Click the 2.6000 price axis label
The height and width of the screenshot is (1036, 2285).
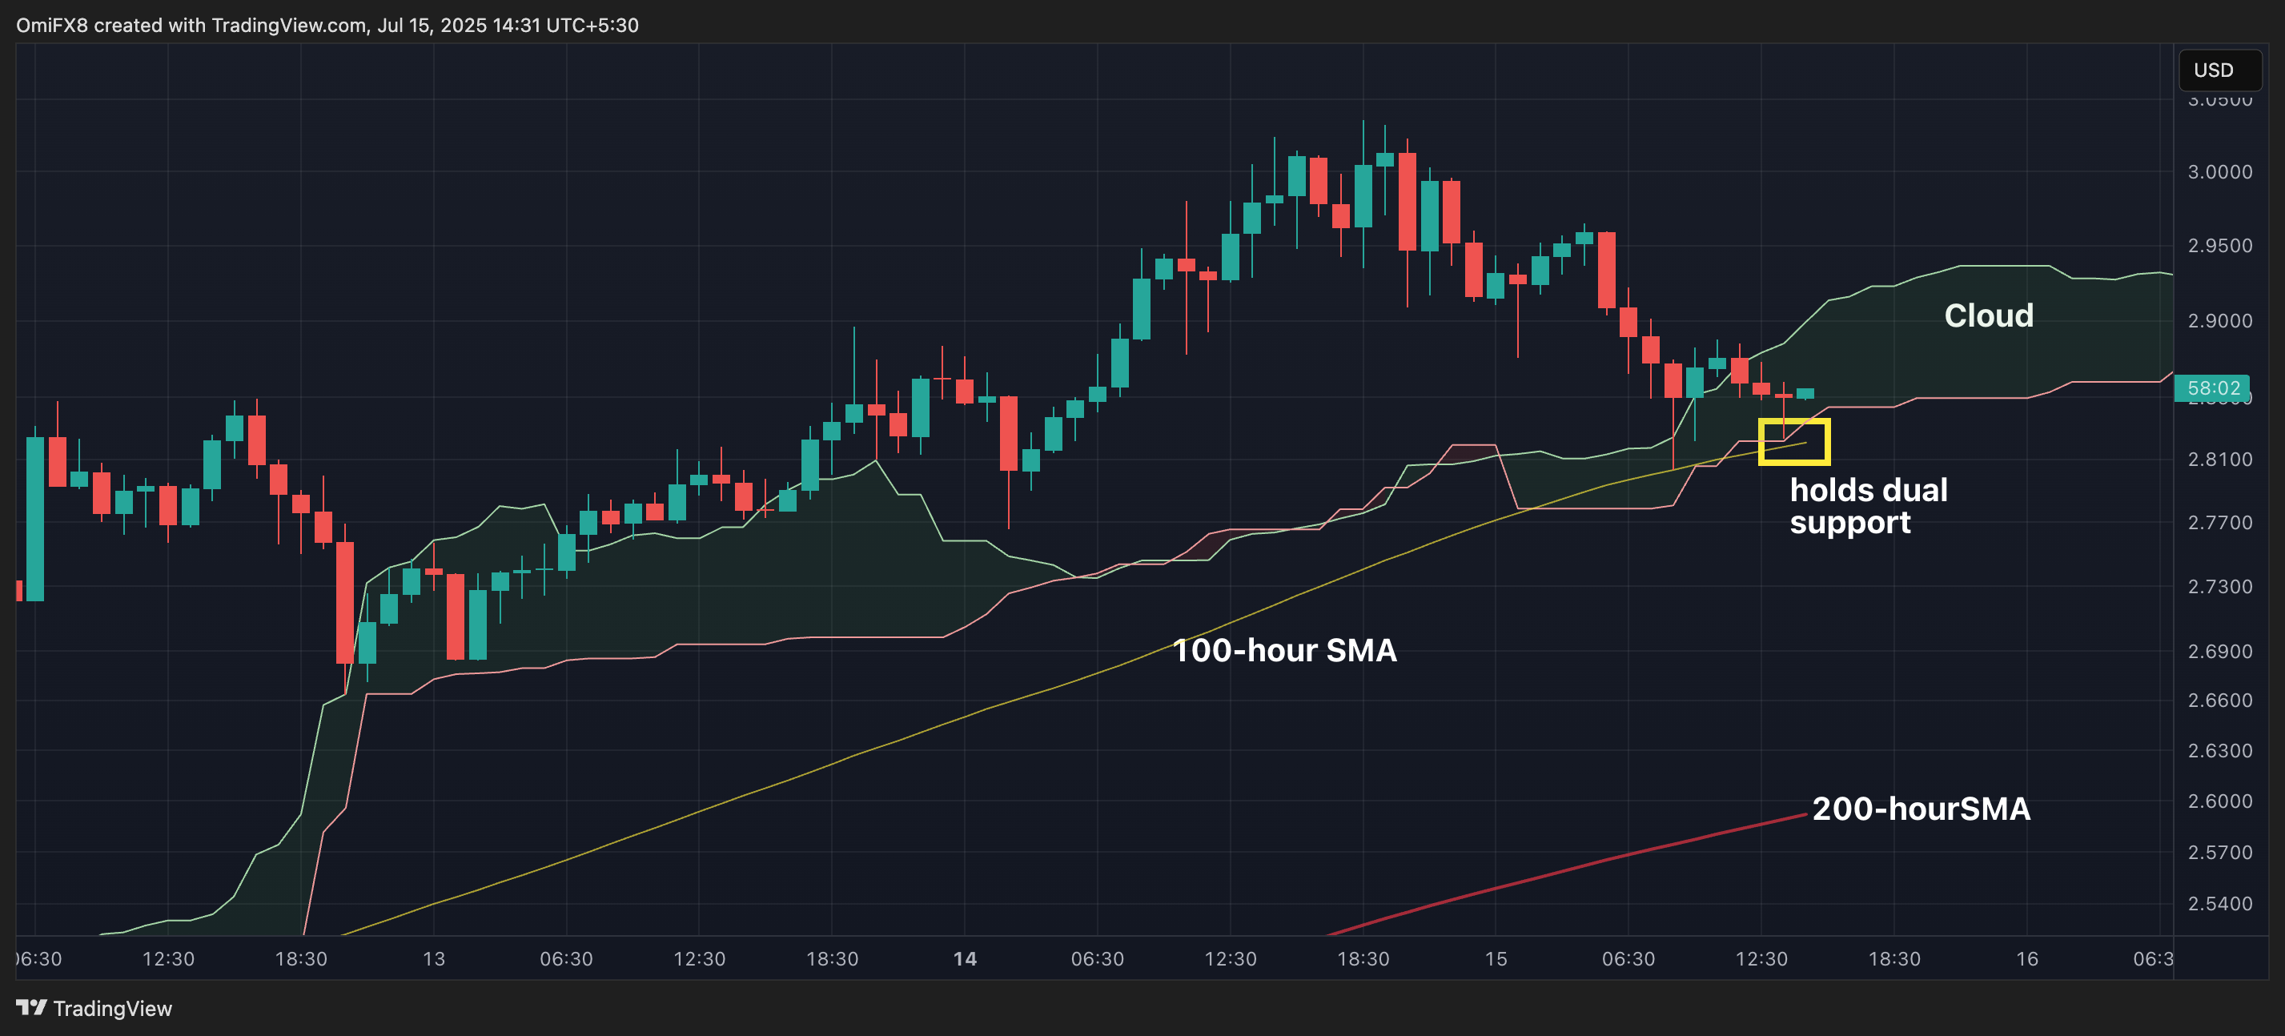[2219, 801]
